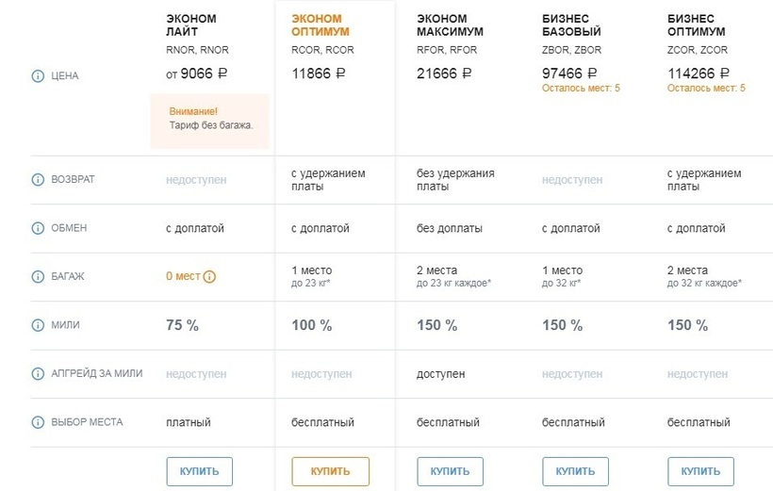Purchase the Эконом Максимум fare
The height and width of the screenshot is (491, 773).
(450, 471)
